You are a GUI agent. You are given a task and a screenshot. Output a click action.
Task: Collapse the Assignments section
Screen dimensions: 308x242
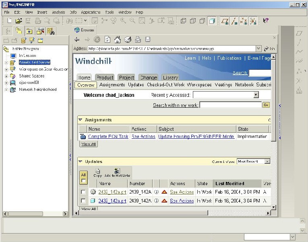(x=81, y=120)
